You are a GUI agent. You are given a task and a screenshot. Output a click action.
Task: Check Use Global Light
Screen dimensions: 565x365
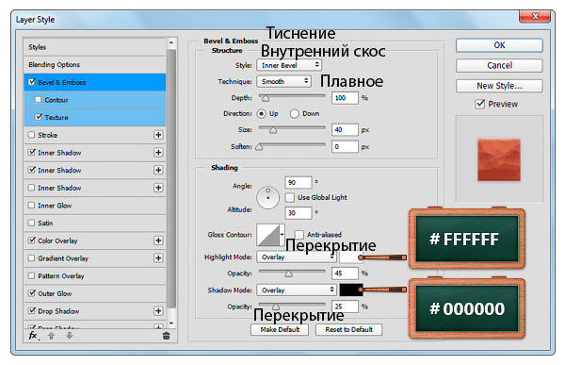pos(290,197)
